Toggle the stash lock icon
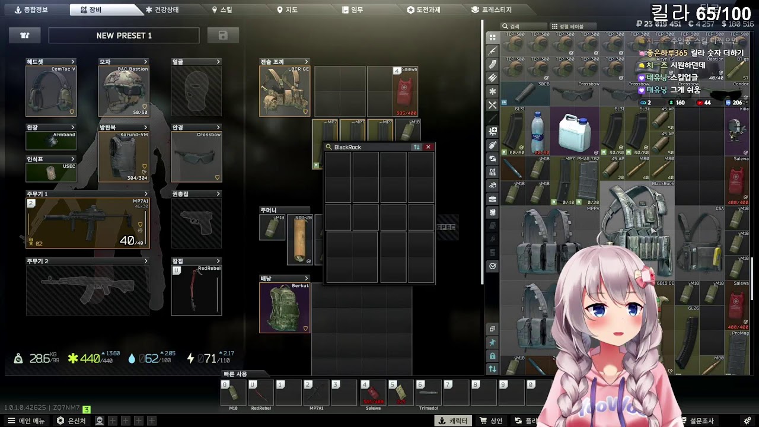The width and height of the screenshot is (759, 427). (492, 356)
